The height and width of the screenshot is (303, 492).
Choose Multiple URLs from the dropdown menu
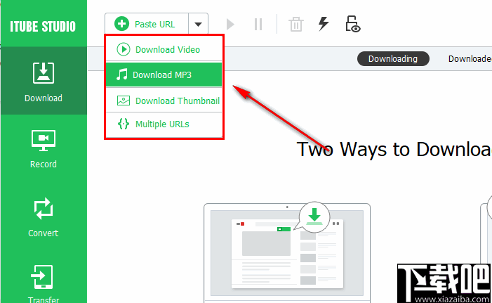[164, 124]
